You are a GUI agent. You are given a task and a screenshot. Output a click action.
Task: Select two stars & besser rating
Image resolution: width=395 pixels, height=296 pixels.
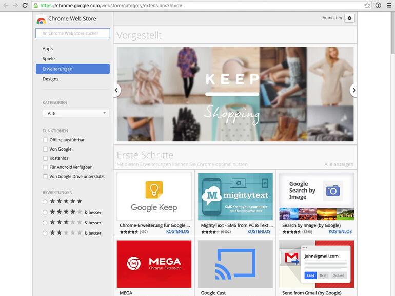coord(45,234)
